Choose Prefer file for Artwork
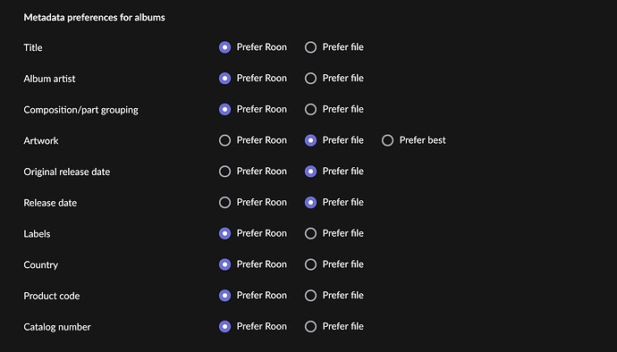Viewport: 617px width, 352px height. pyautogui.click(x=310, y=140)
